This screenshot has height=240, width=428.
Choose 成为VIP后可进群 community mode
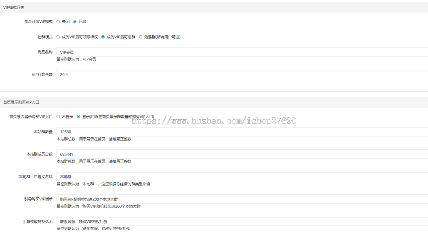click(x=103, y=37)
